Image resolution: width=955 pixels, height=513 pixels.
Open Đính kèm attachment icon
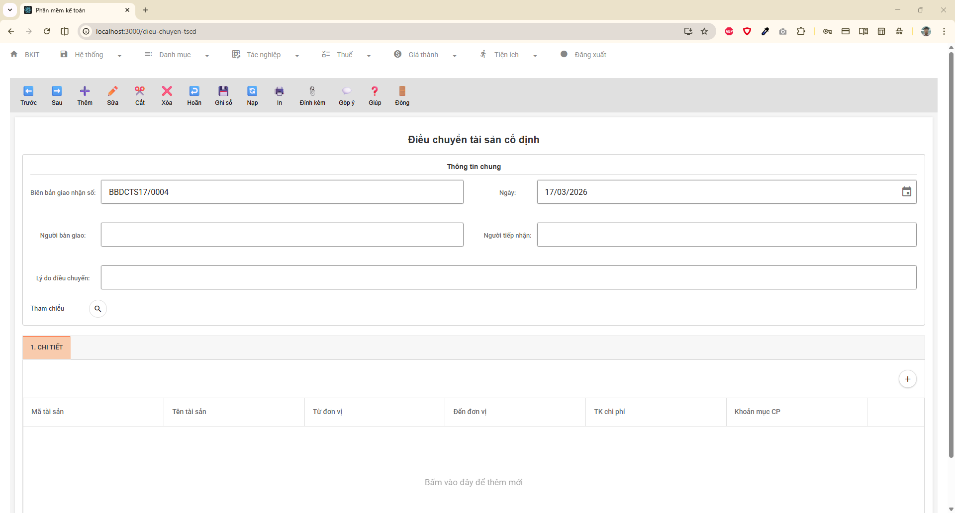point(312,91)
